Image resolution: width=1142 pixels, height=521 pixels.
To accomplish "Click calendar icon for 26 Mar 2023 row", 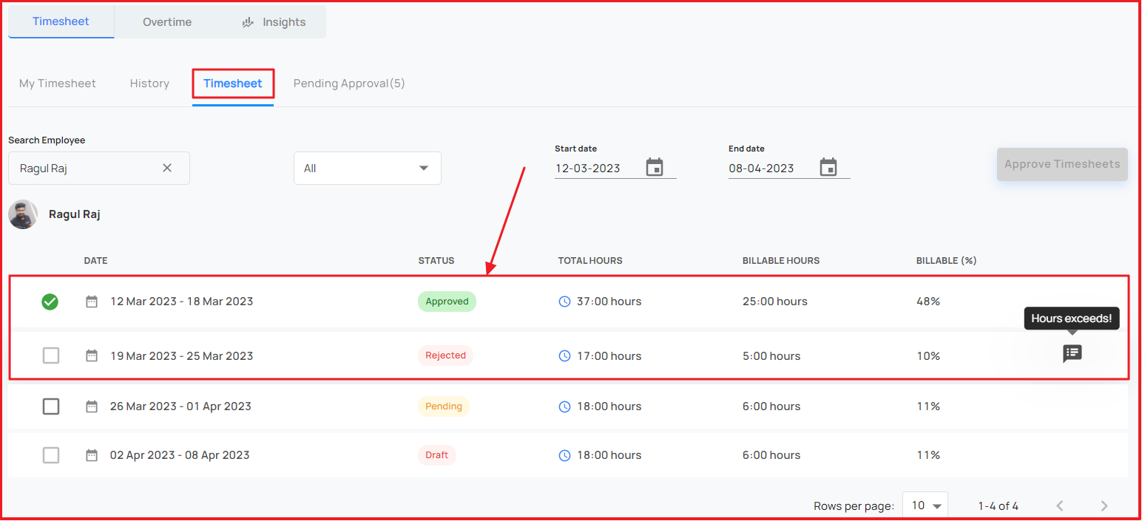I will click(x=92, y=406).
